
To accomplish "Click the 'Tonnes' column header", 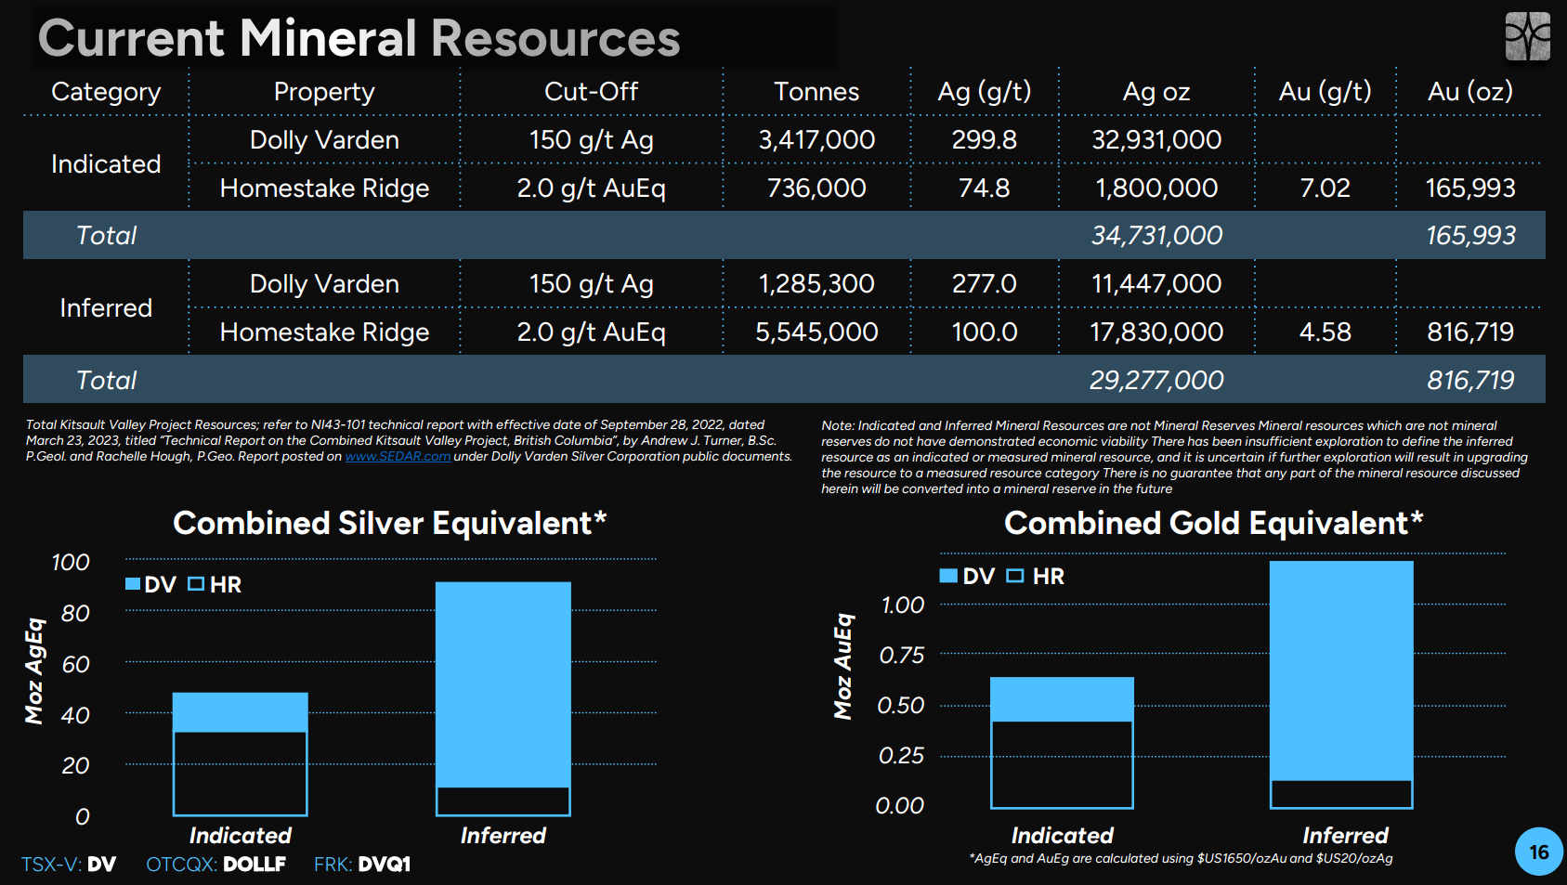I will pos(816,91).
